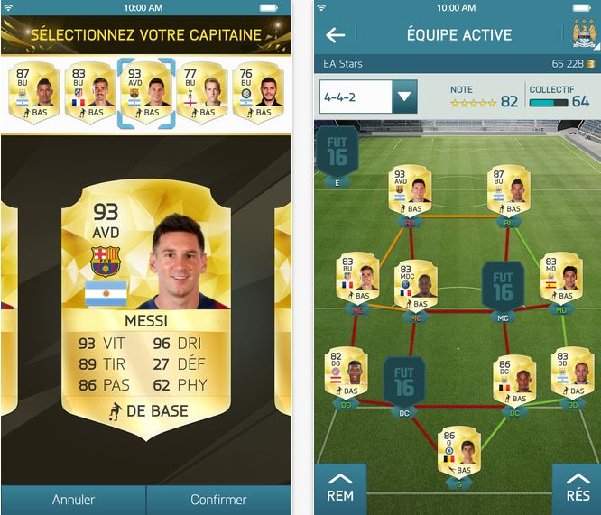Select the 86 goalkeeper card on pitch
The width and height of the screenshot is (601, 515).
[x=459, y=451]
